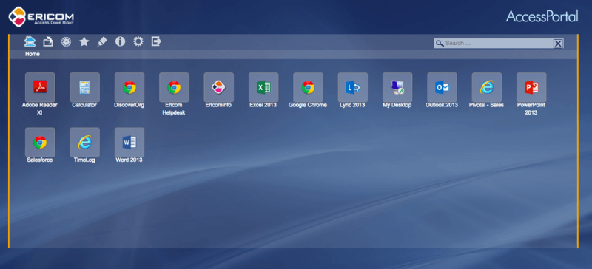592x269 pixels.
Task: Start PowerPoint 2013
Action: pyautogui.click(x=531, y=87)
